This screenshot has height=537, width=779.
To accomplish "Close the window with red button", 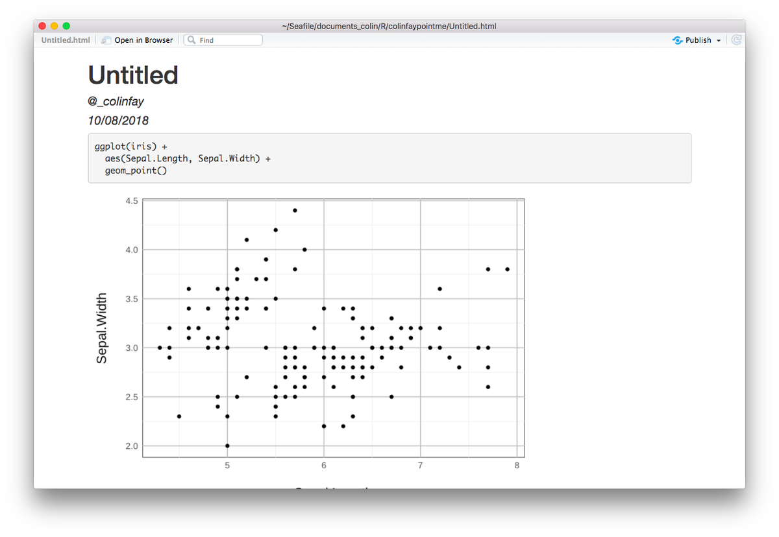I will point(43,26).
